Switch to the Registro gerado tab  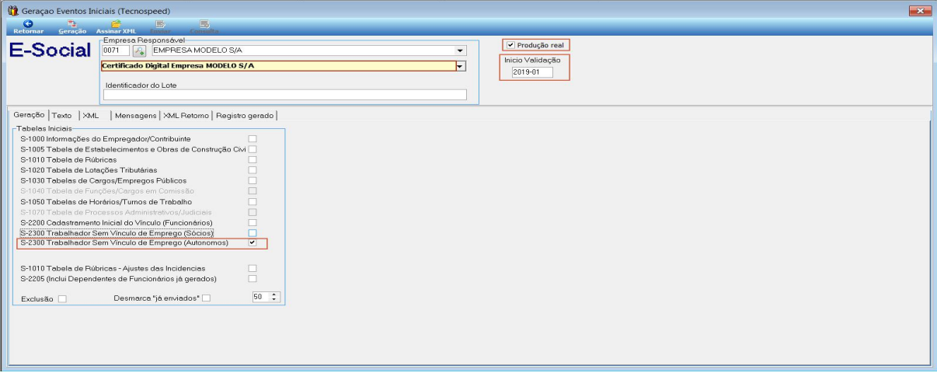pos(245,115)
